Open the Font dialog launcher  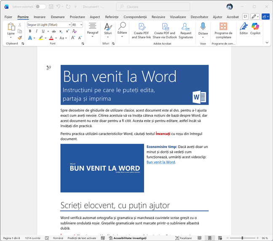[83, 44]
